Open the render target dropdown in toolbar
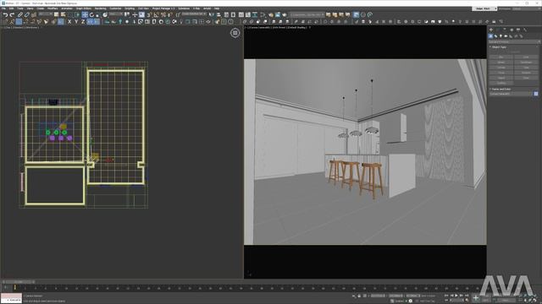The height and width of the screenshot is (304, 542). 307,15
